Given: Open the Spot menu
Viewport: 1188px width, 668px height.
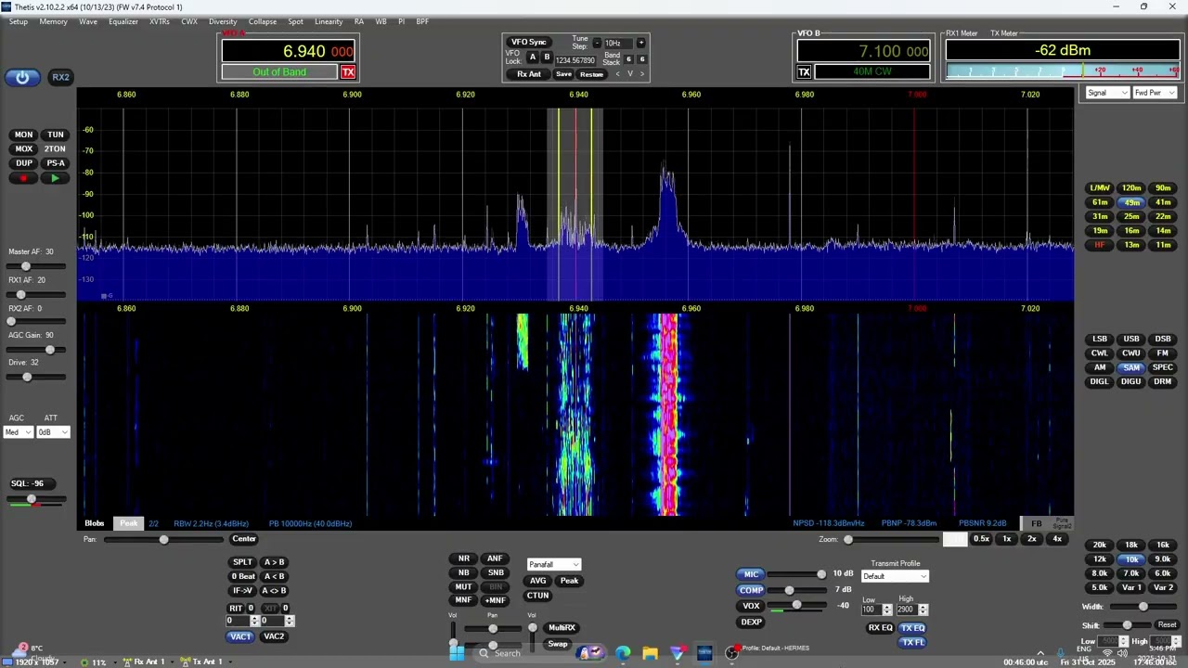Looking at the screenshot, I should pos(295,21).
